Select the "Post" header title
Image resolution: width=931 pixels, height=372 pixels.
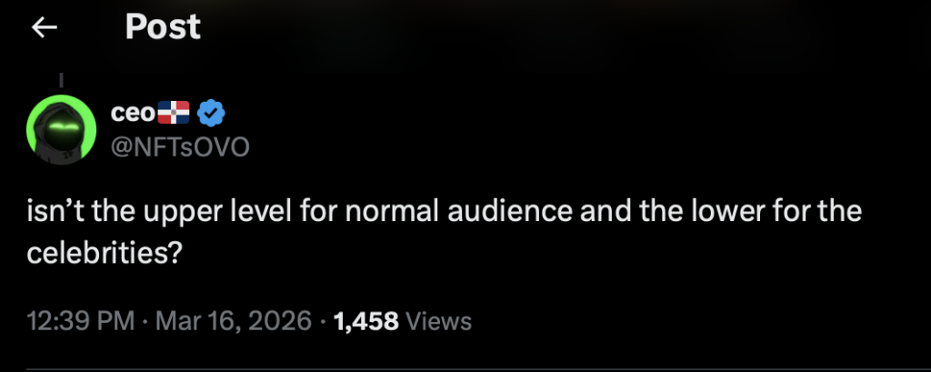coord(163,27)
